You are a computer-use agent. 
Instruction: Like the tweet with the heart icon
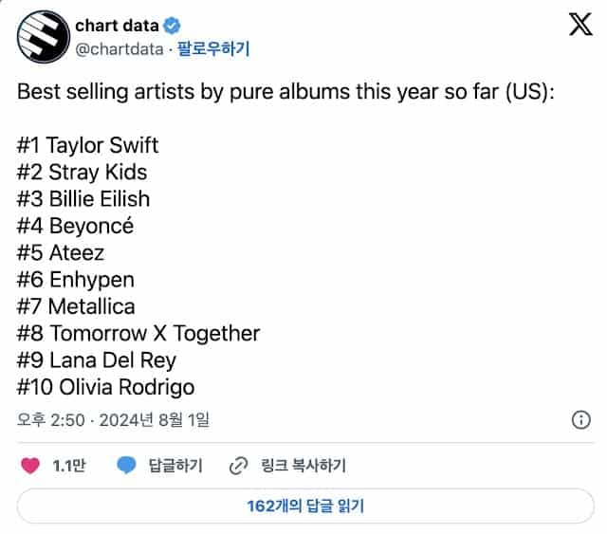30,466
